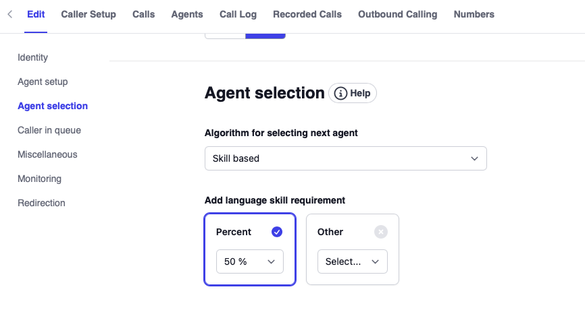Go to Agent setup sidebar section
This screenshot has width=585, height=310.
click(x=43, y=82)
